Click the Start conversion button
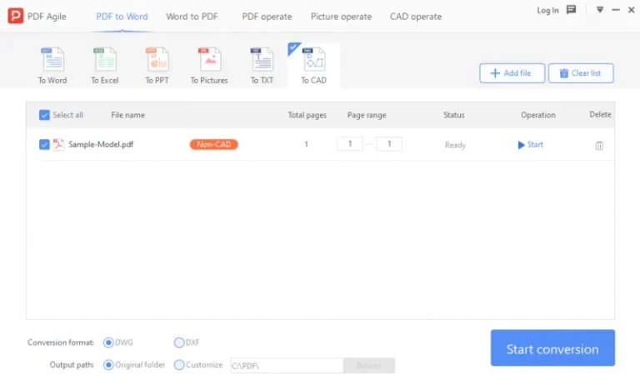Viewport: 640px width, 391px height. click(x=552, y=348)
